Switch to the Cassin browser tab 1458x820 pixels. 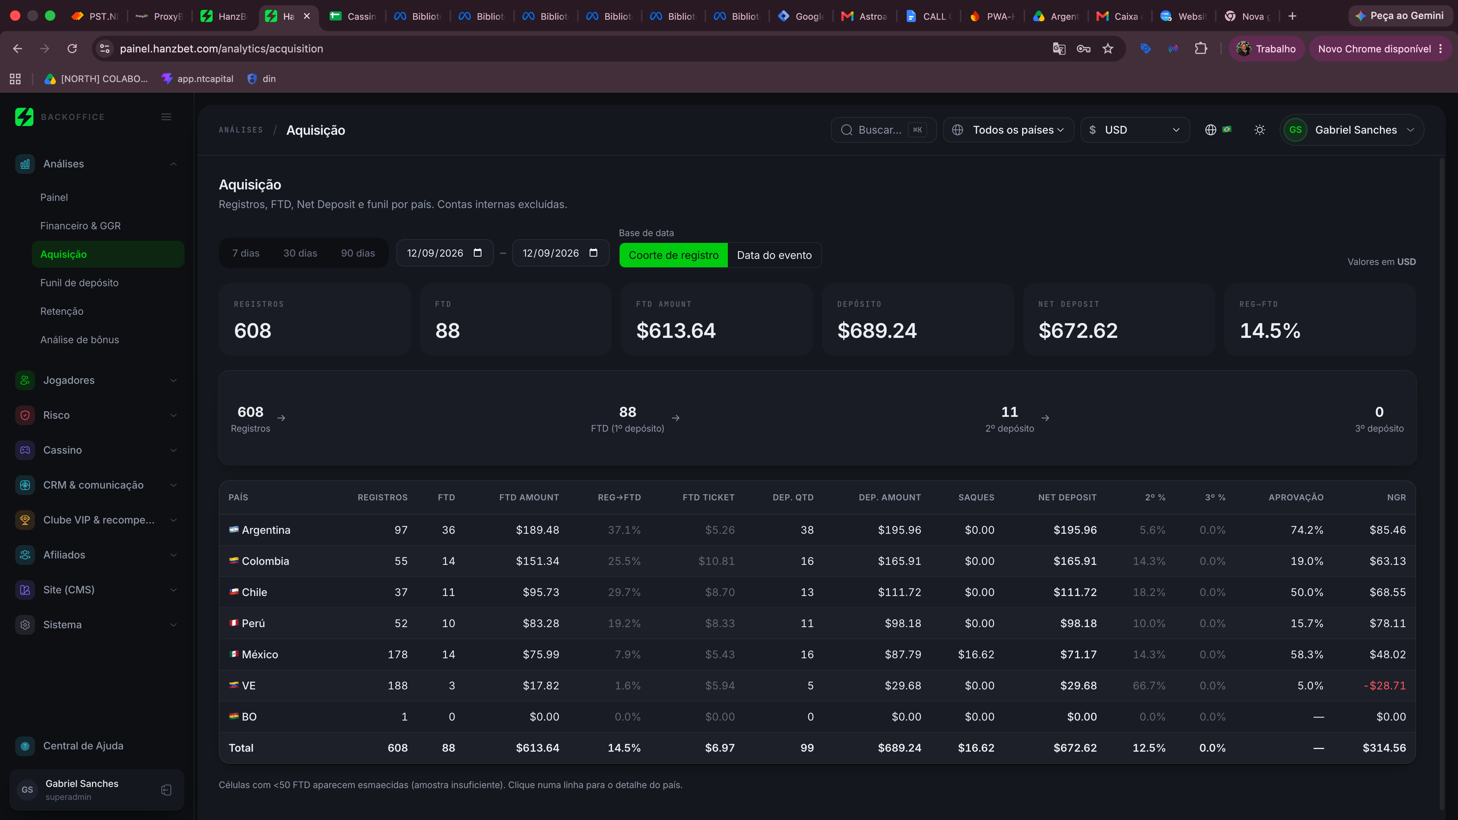tap(353, 16)
